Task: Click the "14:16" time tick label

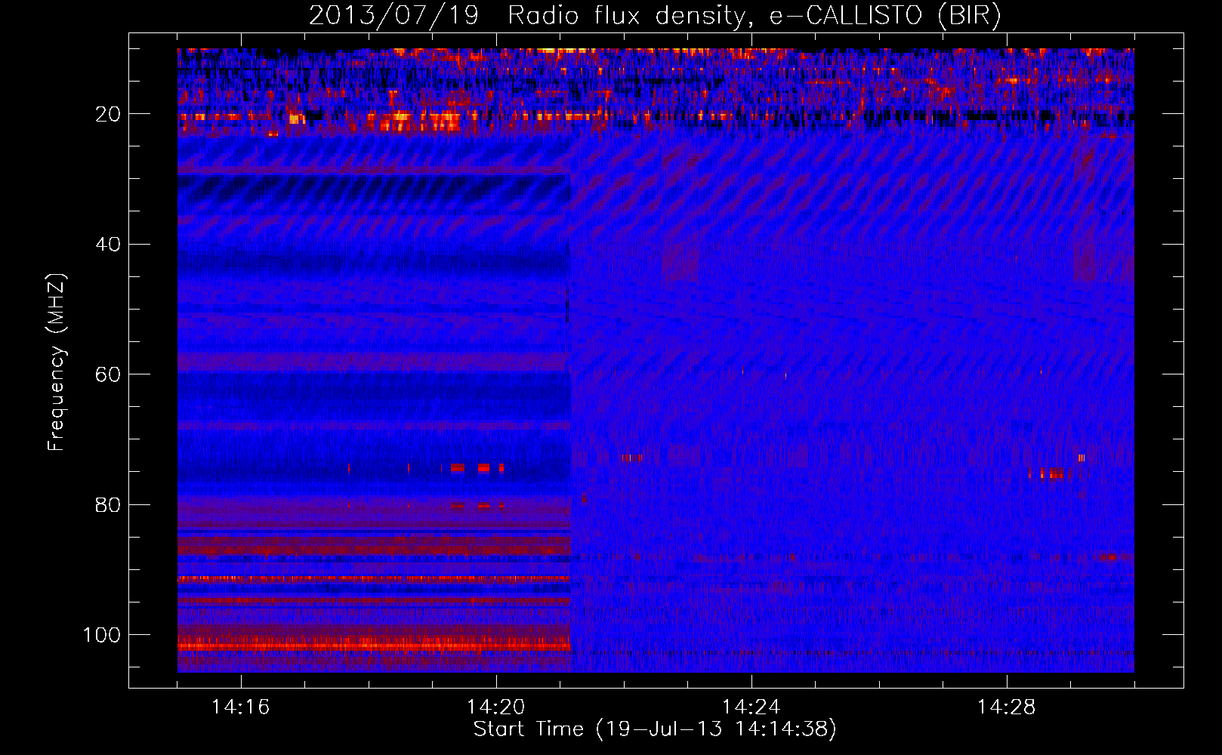Action: coord(241,707)
